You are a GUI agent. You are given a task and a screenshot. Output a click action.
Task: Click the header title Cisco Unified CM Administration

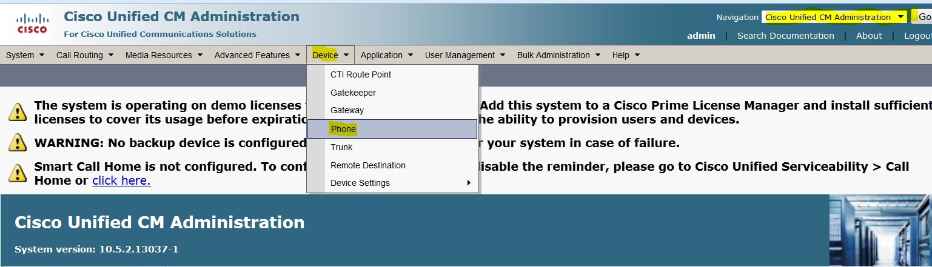[181, 16]
